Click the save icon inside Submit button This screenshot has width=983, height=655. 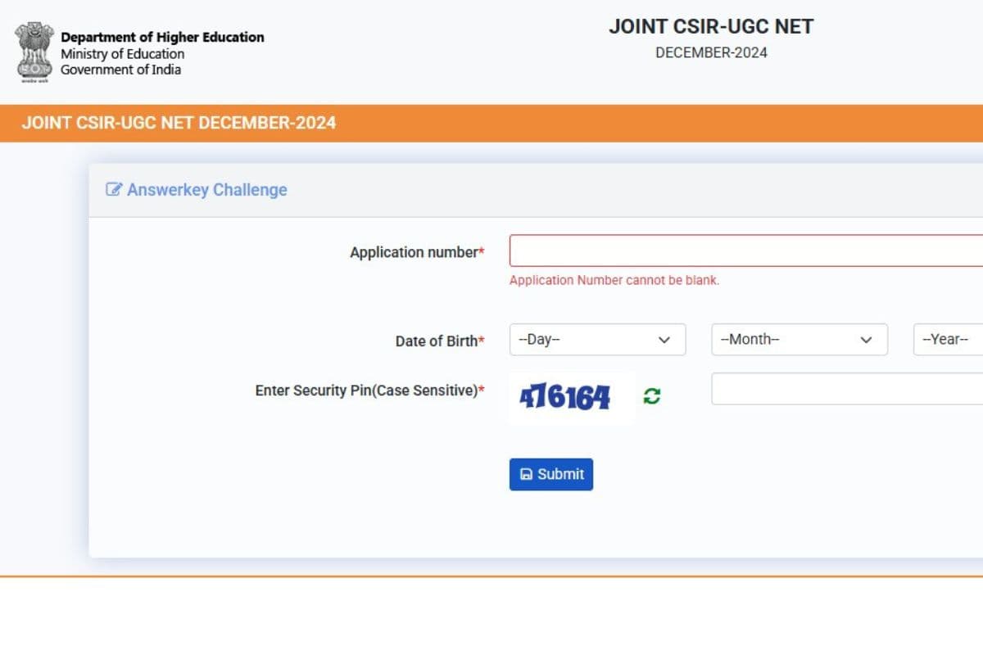tap(528, 474)
